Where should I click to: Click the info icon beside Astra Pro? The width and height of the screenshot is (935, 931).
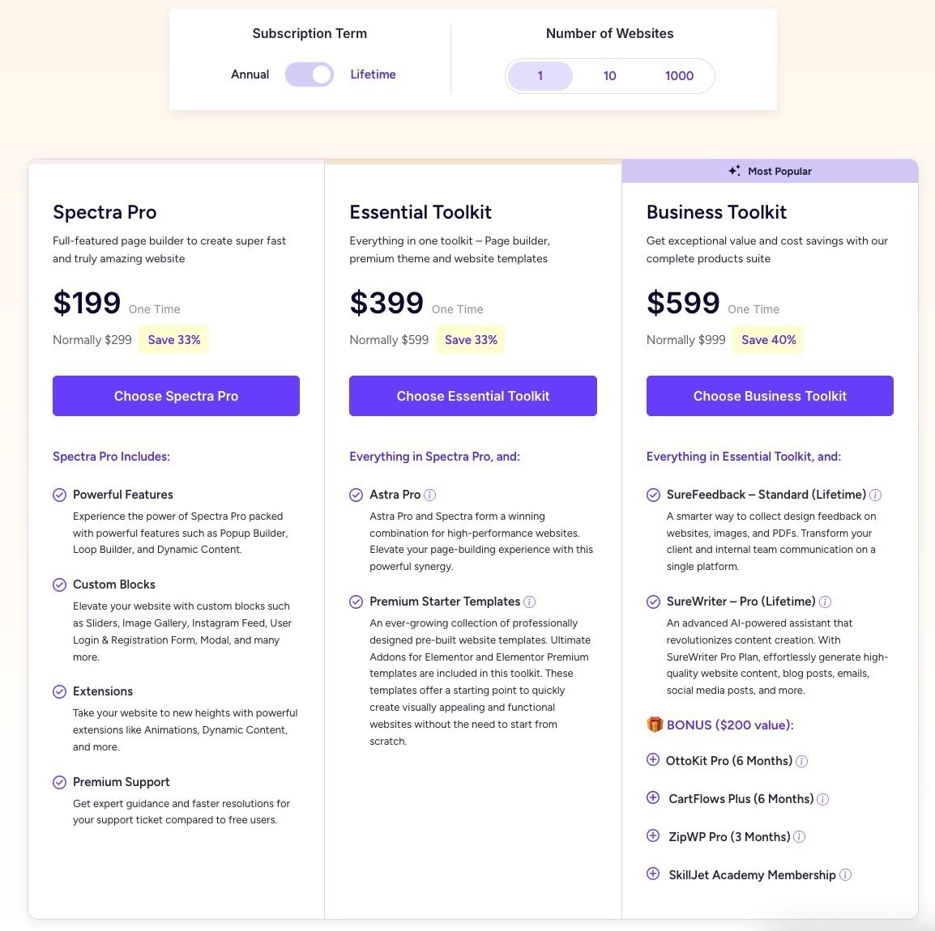coord(430,495)
